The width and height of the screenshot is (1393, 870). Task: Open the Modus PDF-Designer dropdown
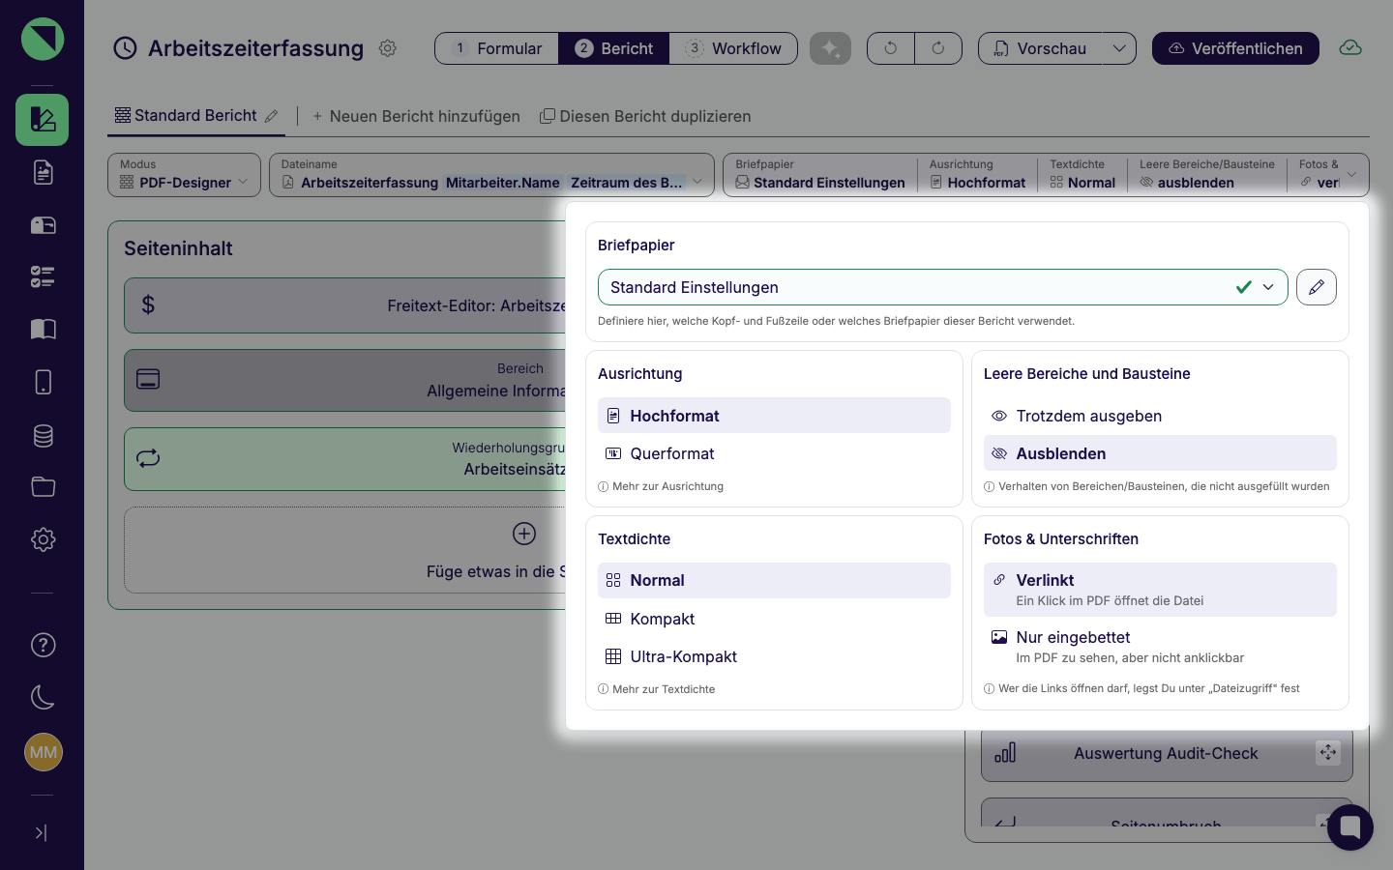coord(184,175)
